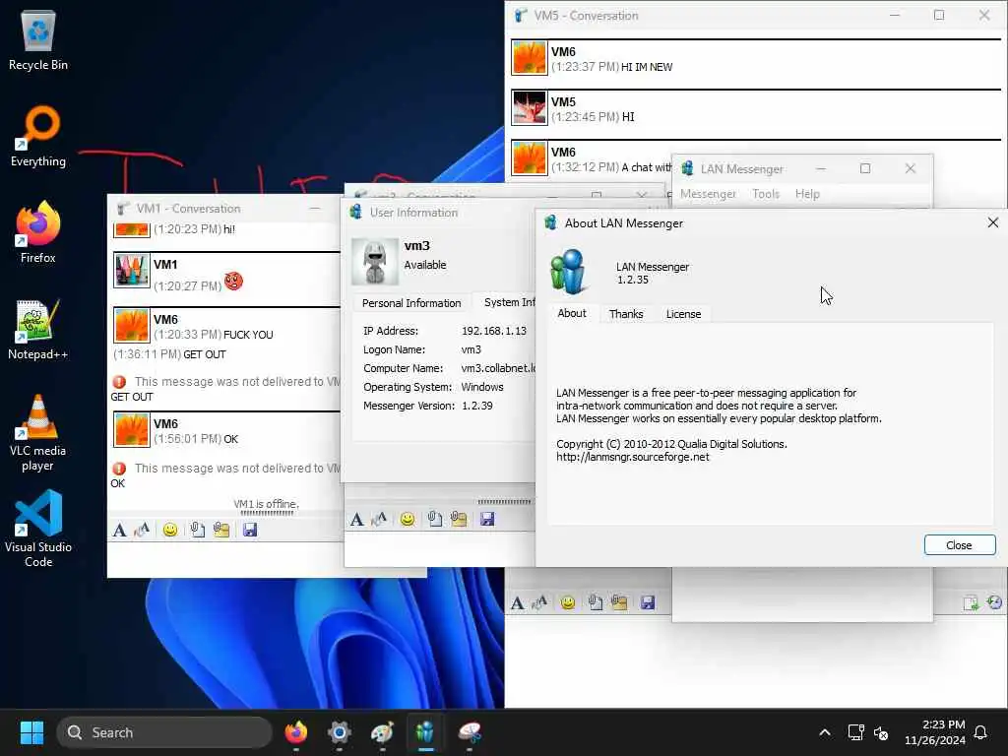Open the clock and date flyout
The width and height of the screenshot is (1008, 756).
(x=935, y=732)
